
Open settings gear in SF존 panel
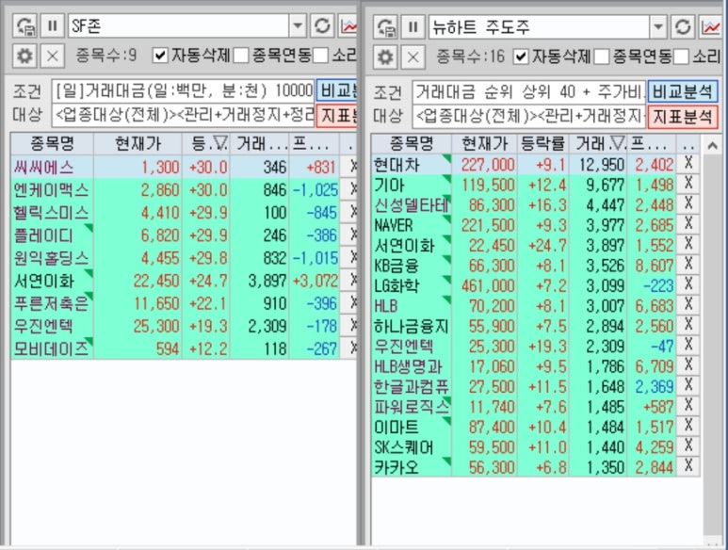(24, 57)
